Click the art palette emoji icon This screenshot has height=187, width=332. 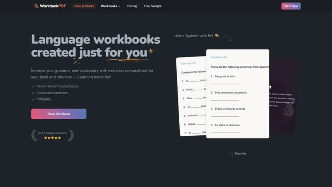pos(217,35)
